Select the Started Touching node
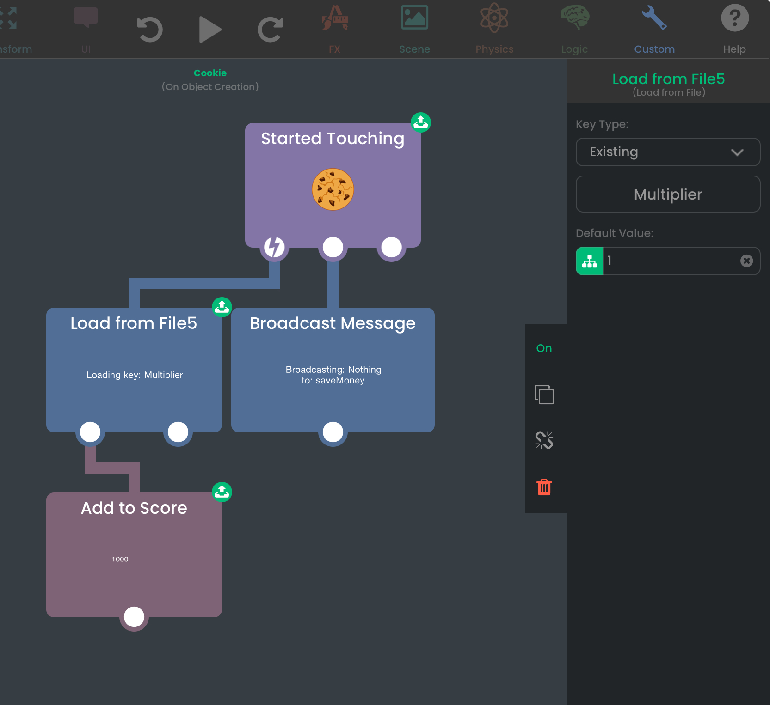The height and width of the screenshot is (705, 770). point(333,185)
